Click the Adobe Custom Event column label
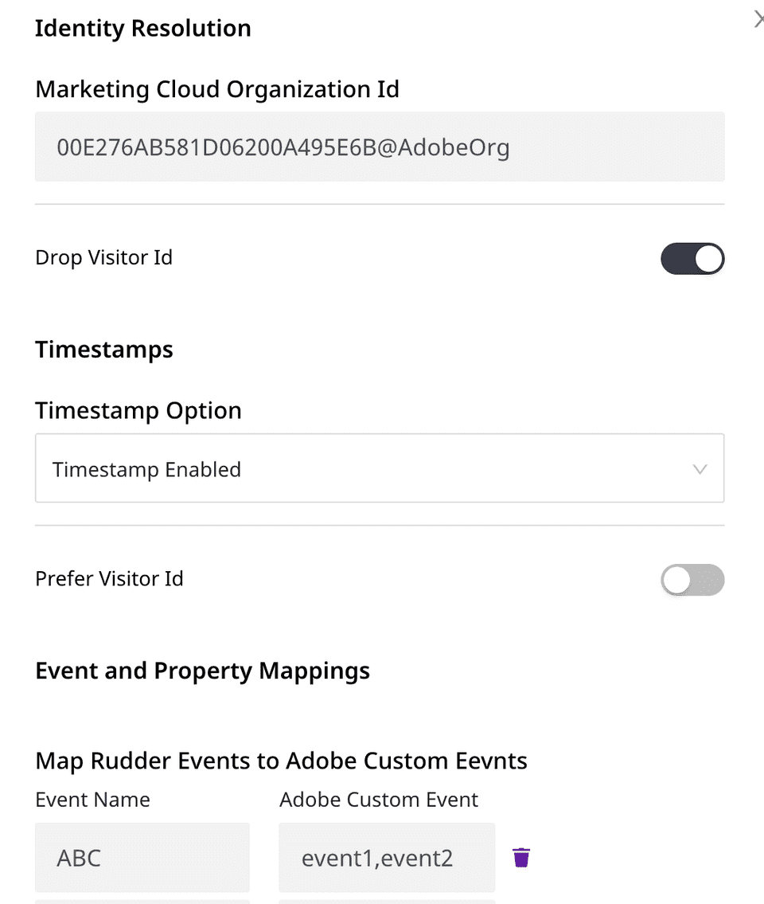The width and height of the screenshot is (764, 904). click(x=379, y=800)
